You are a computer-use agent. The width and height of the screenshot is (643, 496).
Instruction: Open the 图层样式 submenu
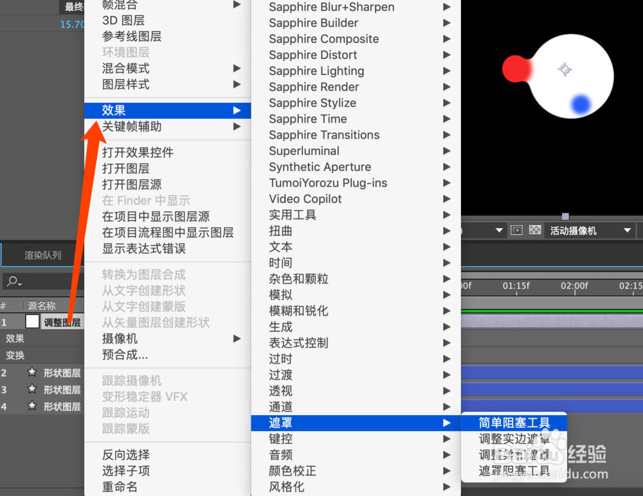167,84
